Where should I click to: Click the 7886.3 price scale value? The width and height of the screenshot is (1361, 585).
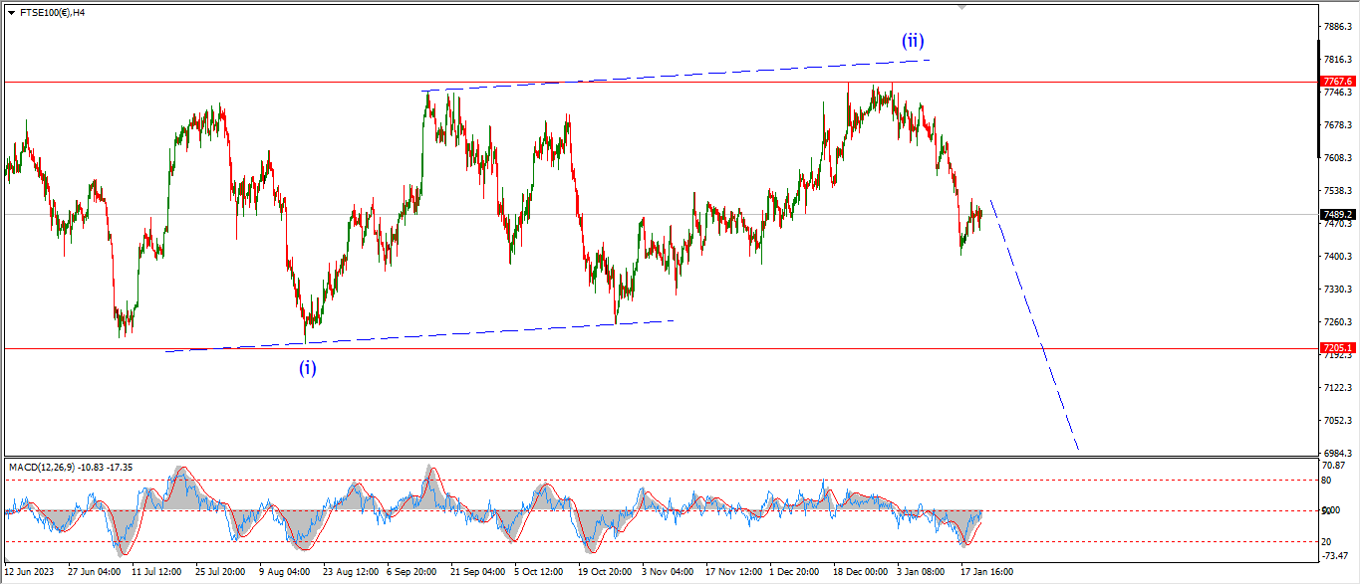point(1337,27)
